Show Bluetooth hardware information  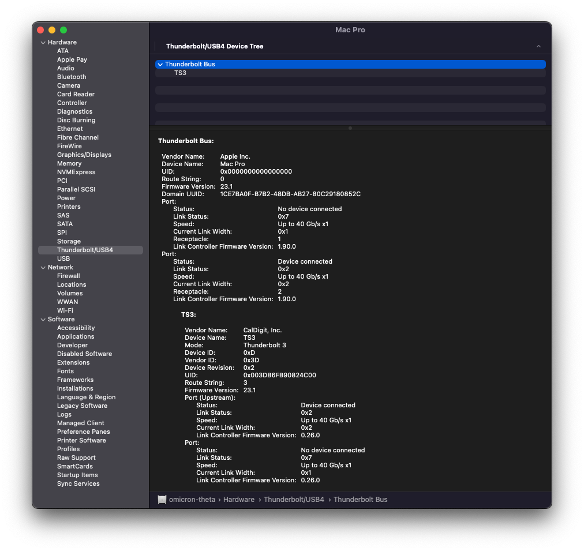tap(72, 77)
